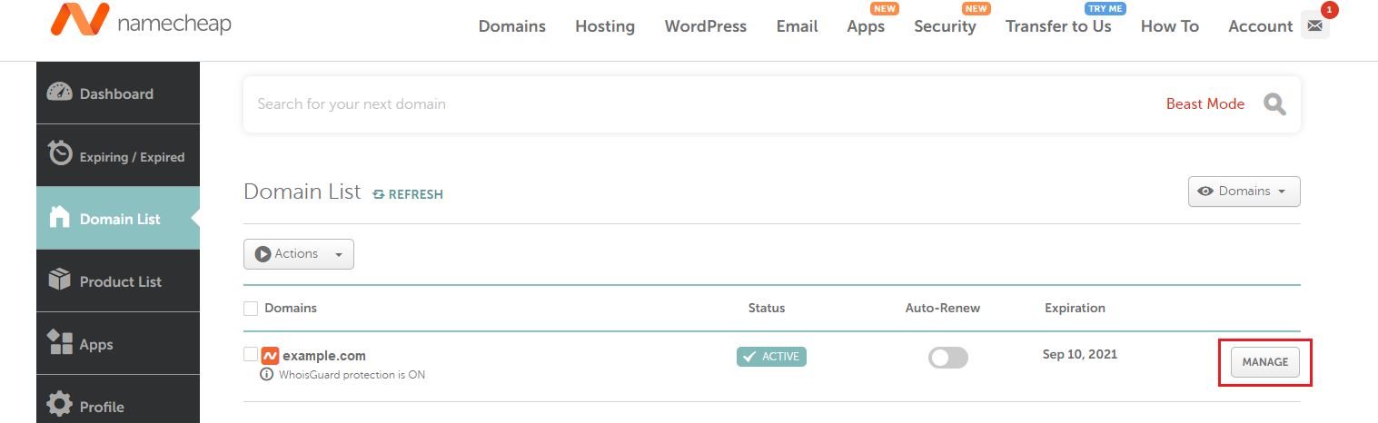Check the example.com row checkbox
This screenshot has height=423, width=1378.
pos(251,355)
